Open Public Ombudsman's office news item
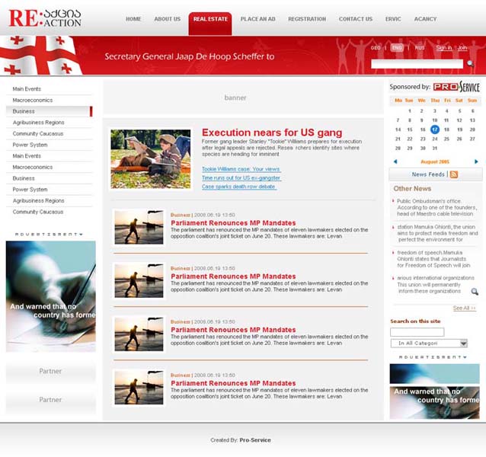Image resolution: width=486 pixels, height=457 pixels. (x=436, y=208)
